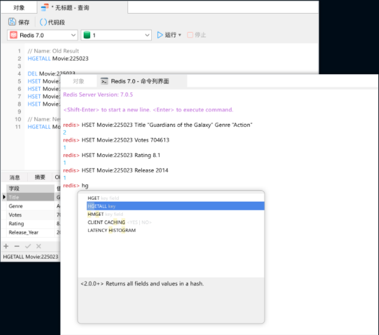The height and width of the screenshot is (335, 379).
Task: Click the apply changes checkmark icon
Action: tap(28, 246)
